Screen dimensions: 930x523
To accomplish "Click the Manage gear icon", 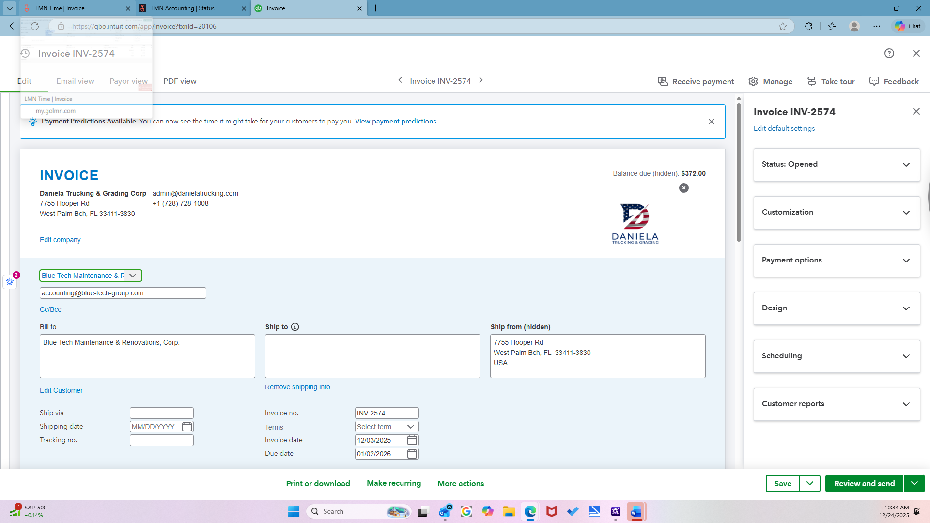I will tap(753, 81).
